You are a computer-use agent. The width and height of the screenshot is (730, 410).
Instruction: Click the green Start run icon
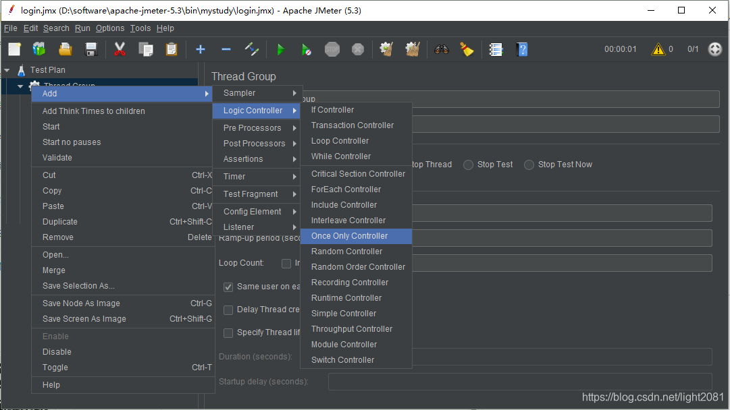tap(280, 49)
